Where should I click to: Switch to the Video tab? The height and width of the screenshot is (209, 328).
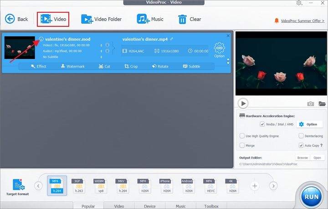(x=119, y=206)
